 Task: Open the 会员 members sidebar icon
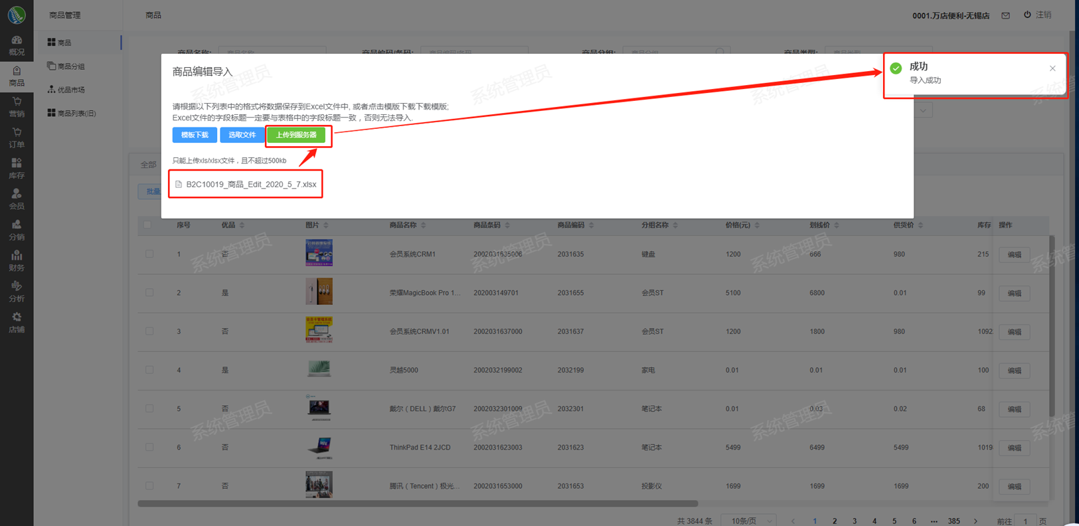pyautogui.click(x=17, y=200)
